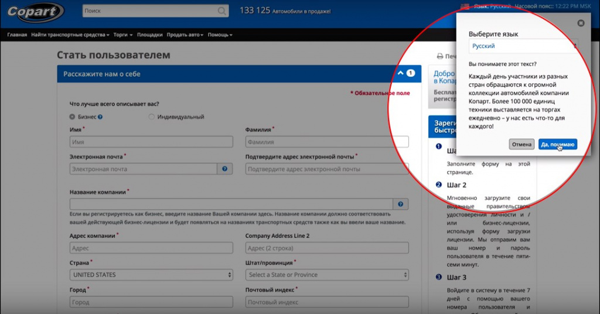
Task: Click the Электронная почта input field
Action: pyautogui.click(x=144, y=169)
